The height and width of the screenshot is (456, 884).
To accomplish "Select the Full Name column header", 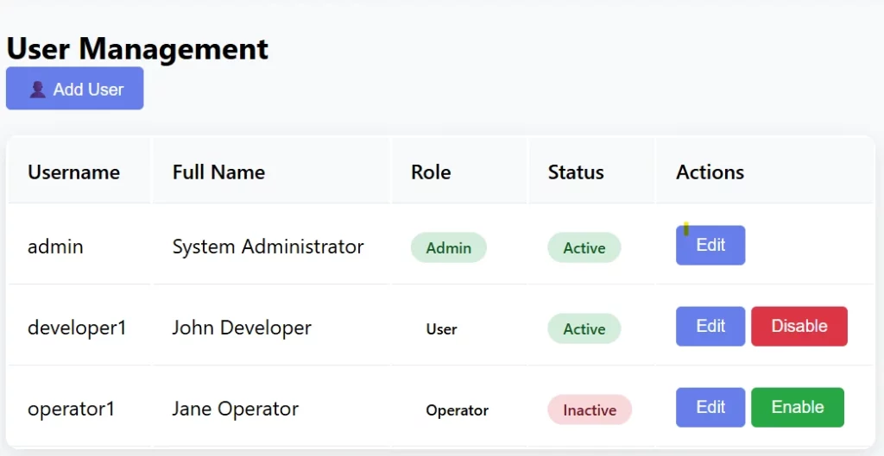I will point(218,172).
